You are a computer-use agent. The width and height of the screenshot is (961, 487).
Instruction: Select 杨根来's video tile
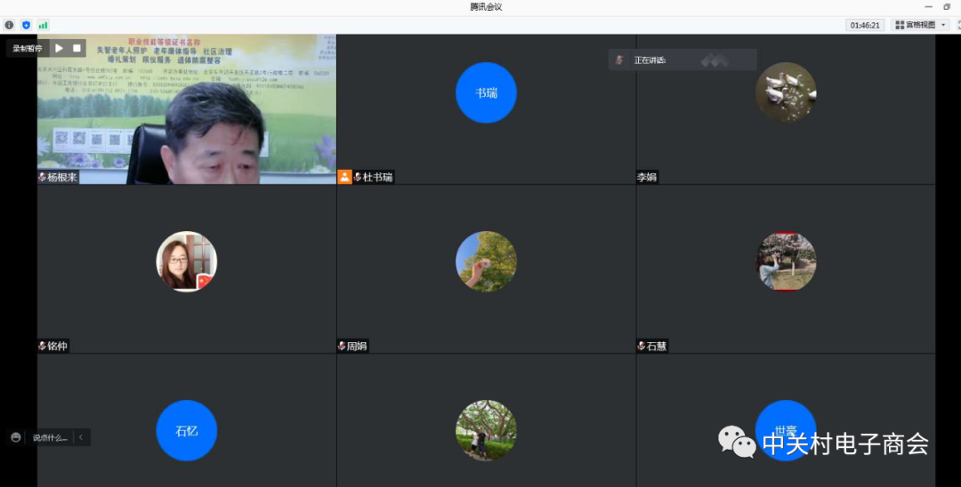click(187, 107)
